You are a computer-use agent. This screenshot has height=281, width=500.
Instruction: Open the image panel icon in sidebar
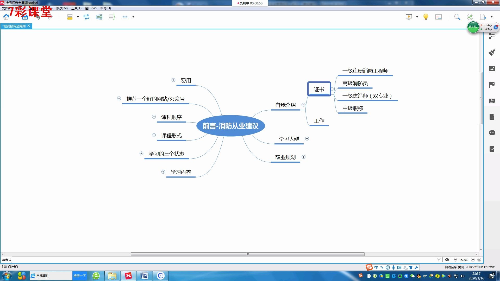click(492, 68)
